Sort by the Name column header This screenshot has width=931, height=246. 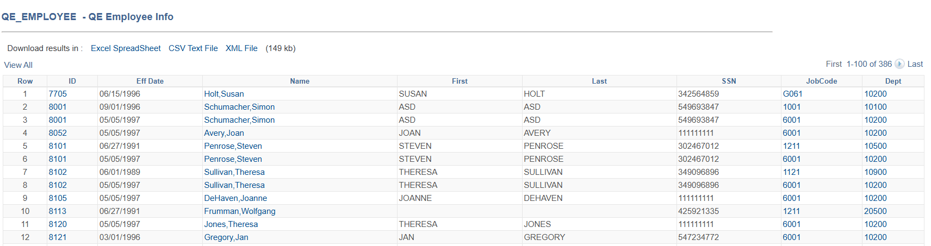300,81
